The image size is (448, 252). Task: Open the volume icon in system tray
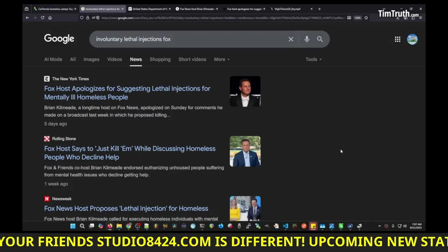[x=405, y=226]
